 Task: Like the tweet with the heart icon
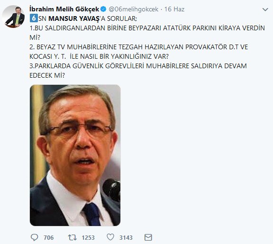pos(110,237)
